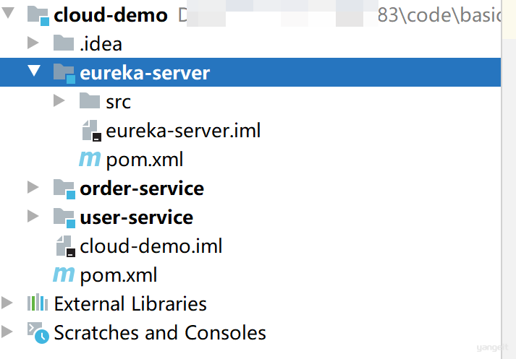Click the project path text ending in code\basic

339,14
